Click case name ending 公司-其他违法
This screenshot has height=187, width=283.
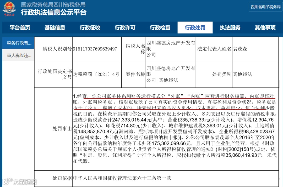pyautogui.click(x=162, y=80)
